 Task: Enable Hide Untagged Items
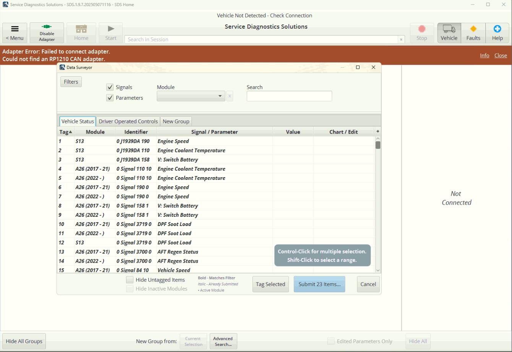coord(130,279)
